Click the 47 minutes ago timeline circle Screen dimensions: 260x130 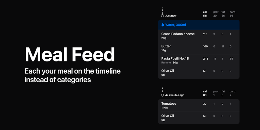click(x=162, y=95)
